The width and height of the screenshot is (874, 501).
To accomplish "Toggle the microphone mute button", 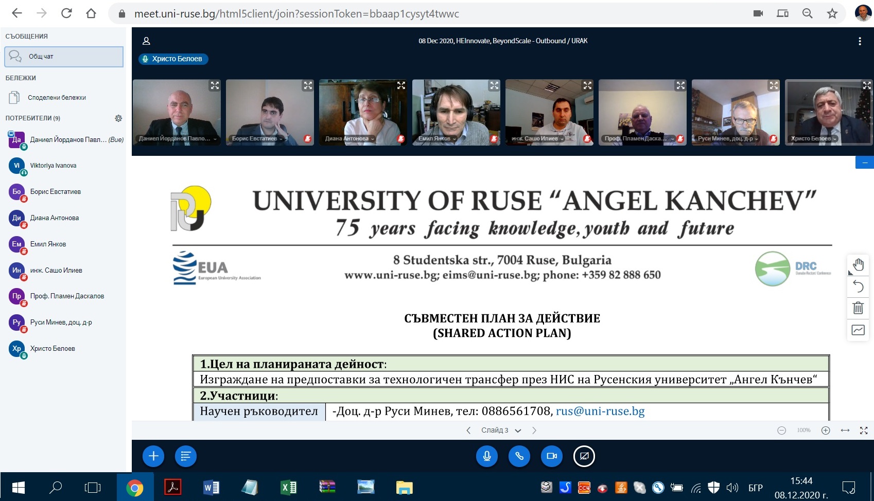I will (487, 456).
